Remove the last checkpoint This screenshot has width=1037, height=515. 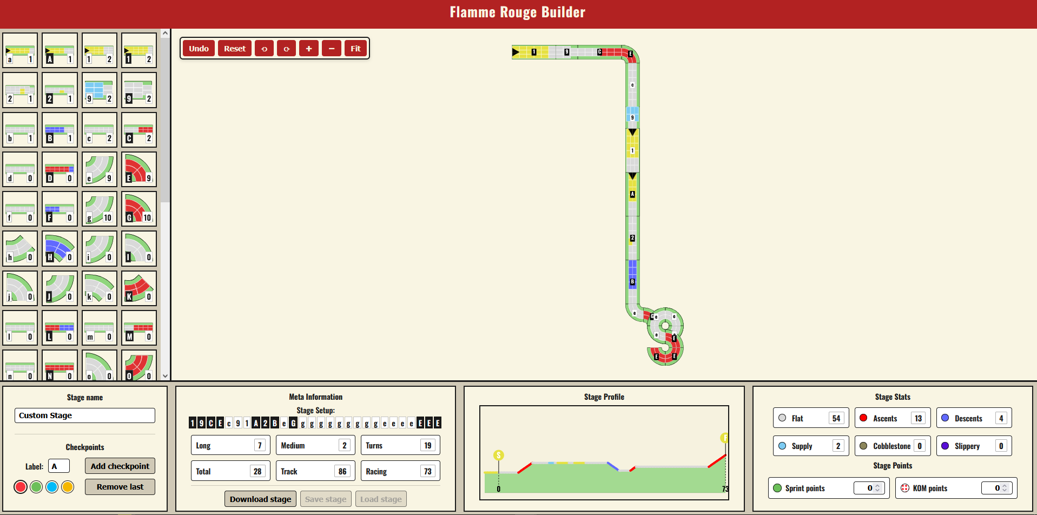[120, 487]
